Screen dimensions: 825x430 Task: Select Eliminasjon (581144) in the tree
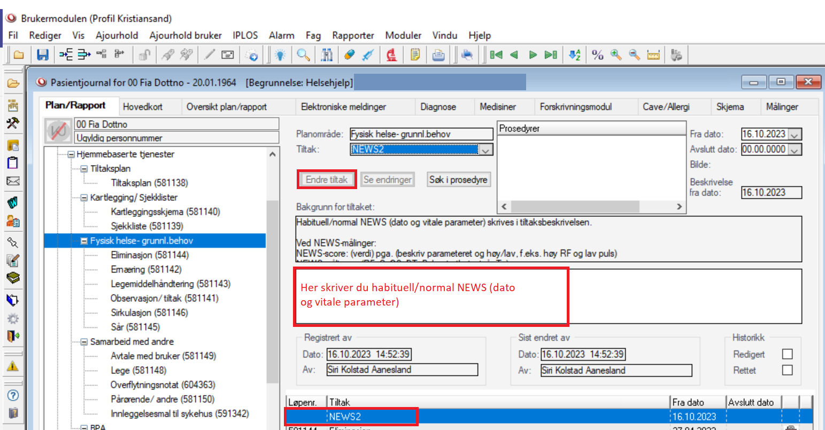point(150,255)
